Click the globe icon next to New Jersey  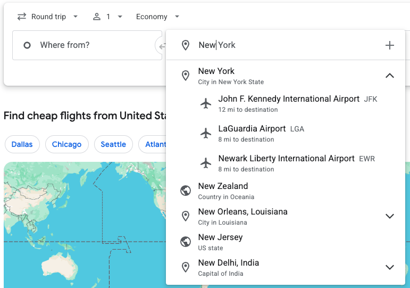point(186,242)
